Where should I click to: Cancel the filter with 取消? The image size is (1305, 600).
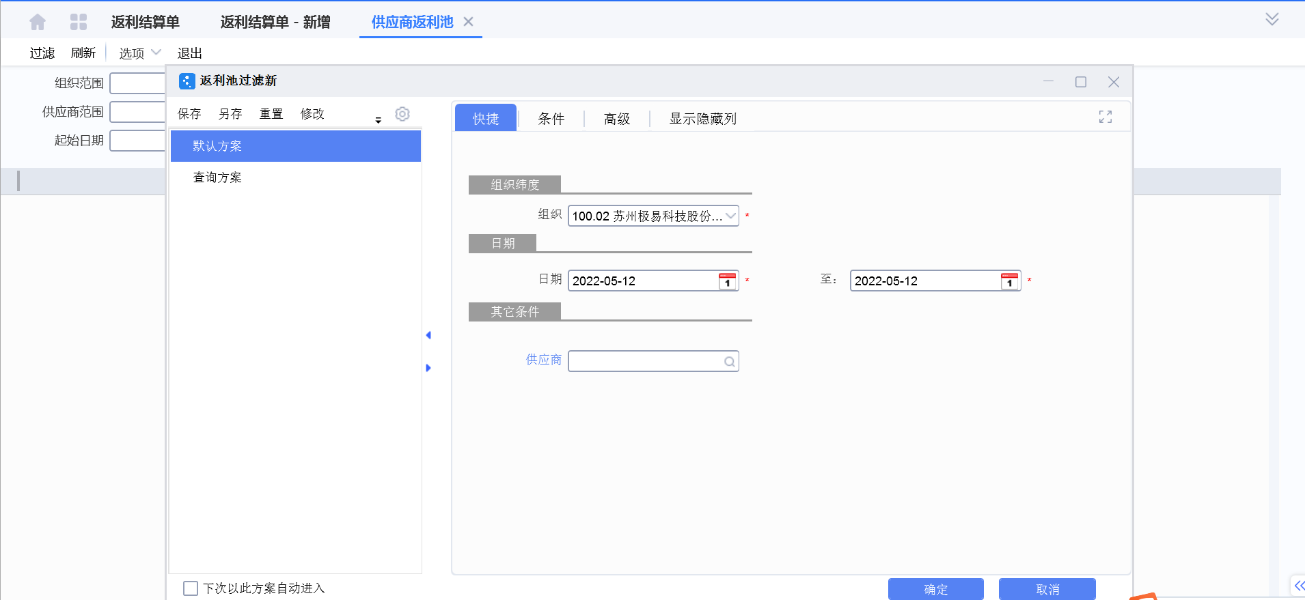[1047, 589]
